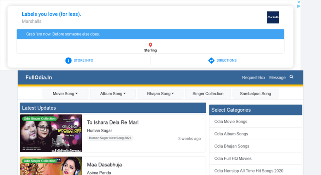321x175 pixels.
Task: Open Maa Dasabhuja song thumbnail
Action: pyautogui.click(x=51, y=166)
